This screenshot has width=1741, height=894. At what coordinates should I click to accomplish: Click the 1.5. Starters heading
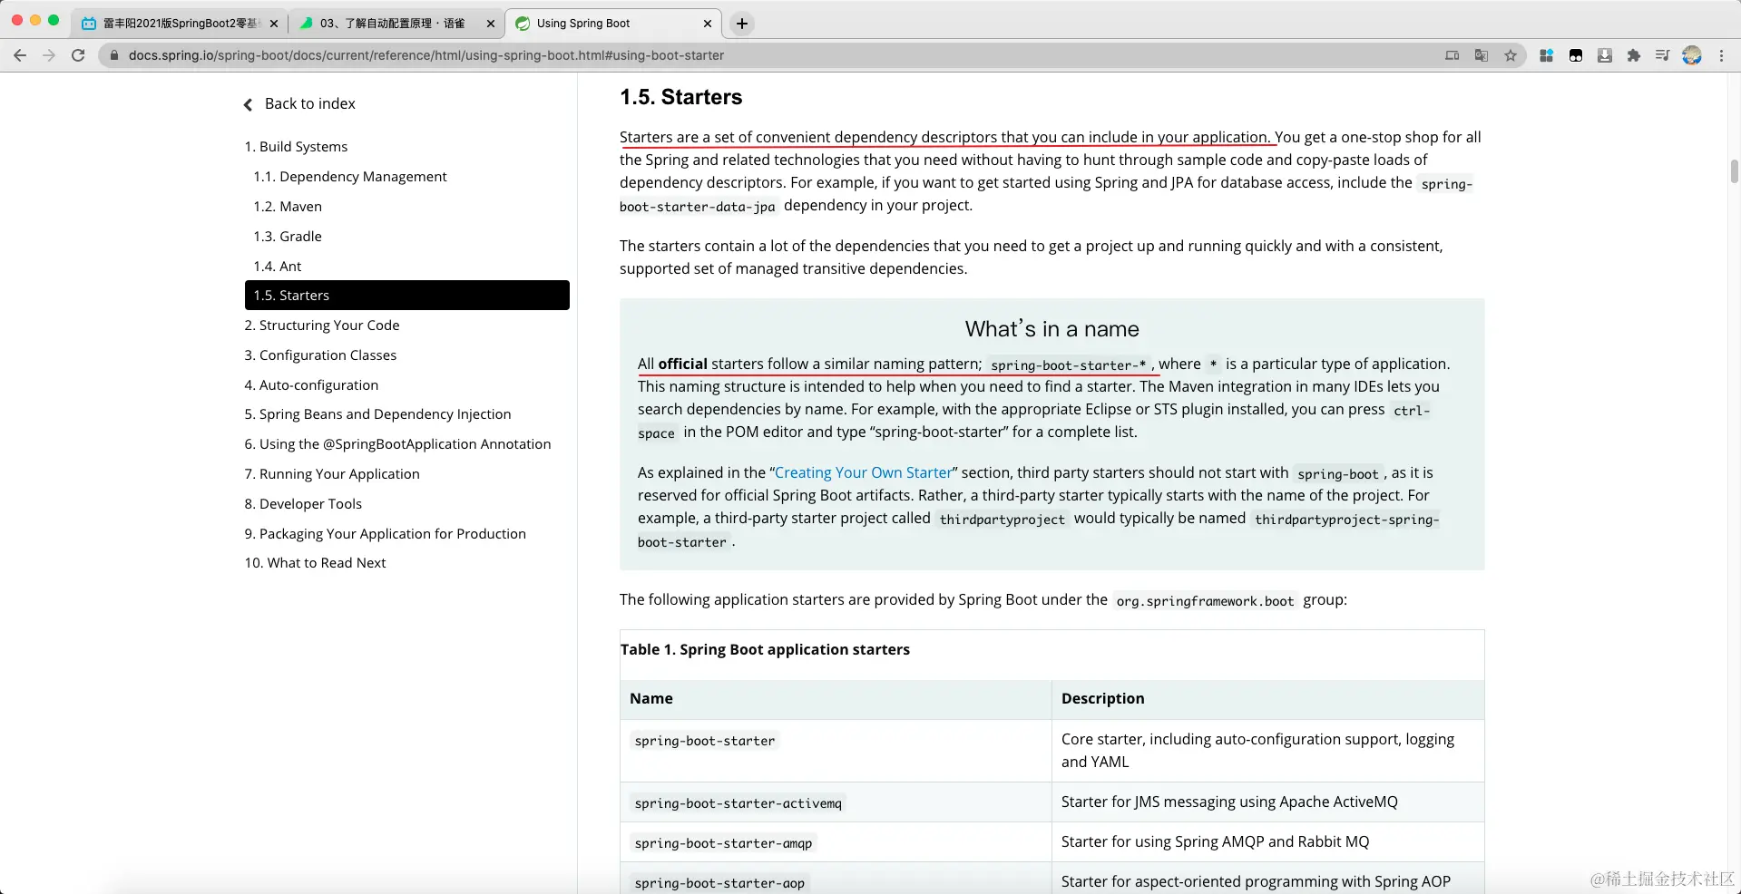pos(680,97)
